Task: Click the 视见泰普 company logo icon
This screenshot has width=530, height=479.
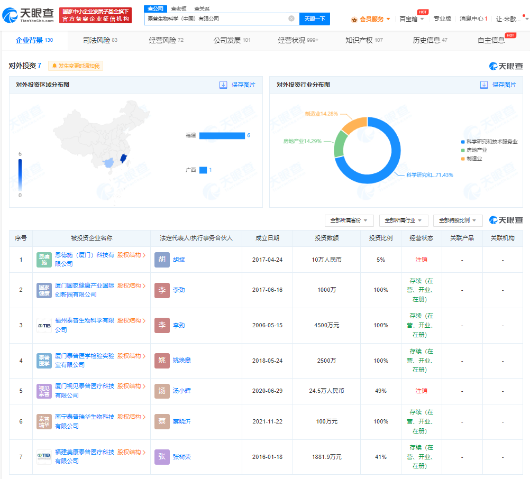Action: coord(44,391)
